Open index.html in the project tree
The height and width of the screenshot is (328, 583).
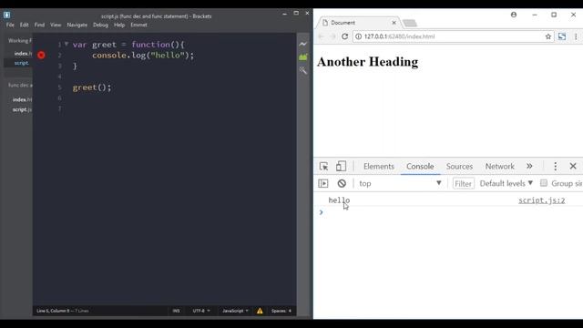(22, 99)
